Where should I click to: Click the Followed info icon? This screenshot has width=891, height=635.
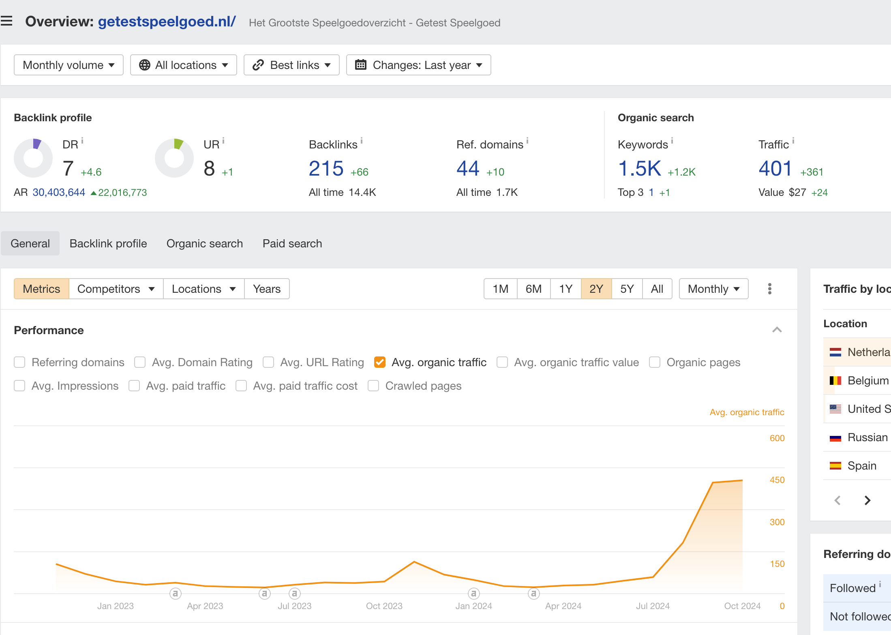880,584
